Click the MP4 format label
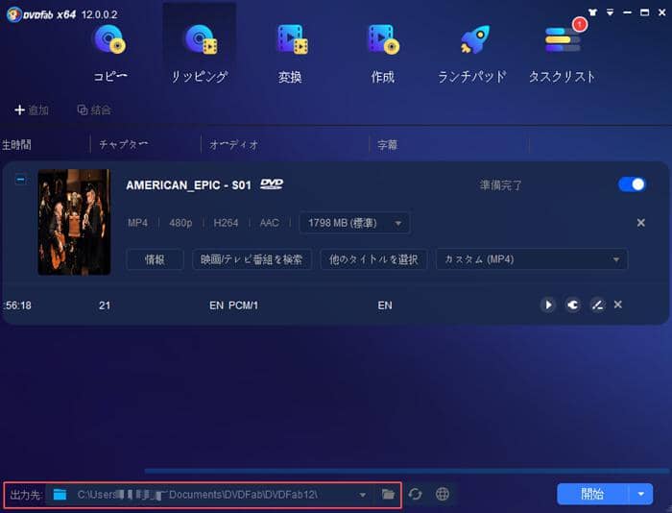The height and width of the screenshot is (513, 672). [x=137, y=223]
